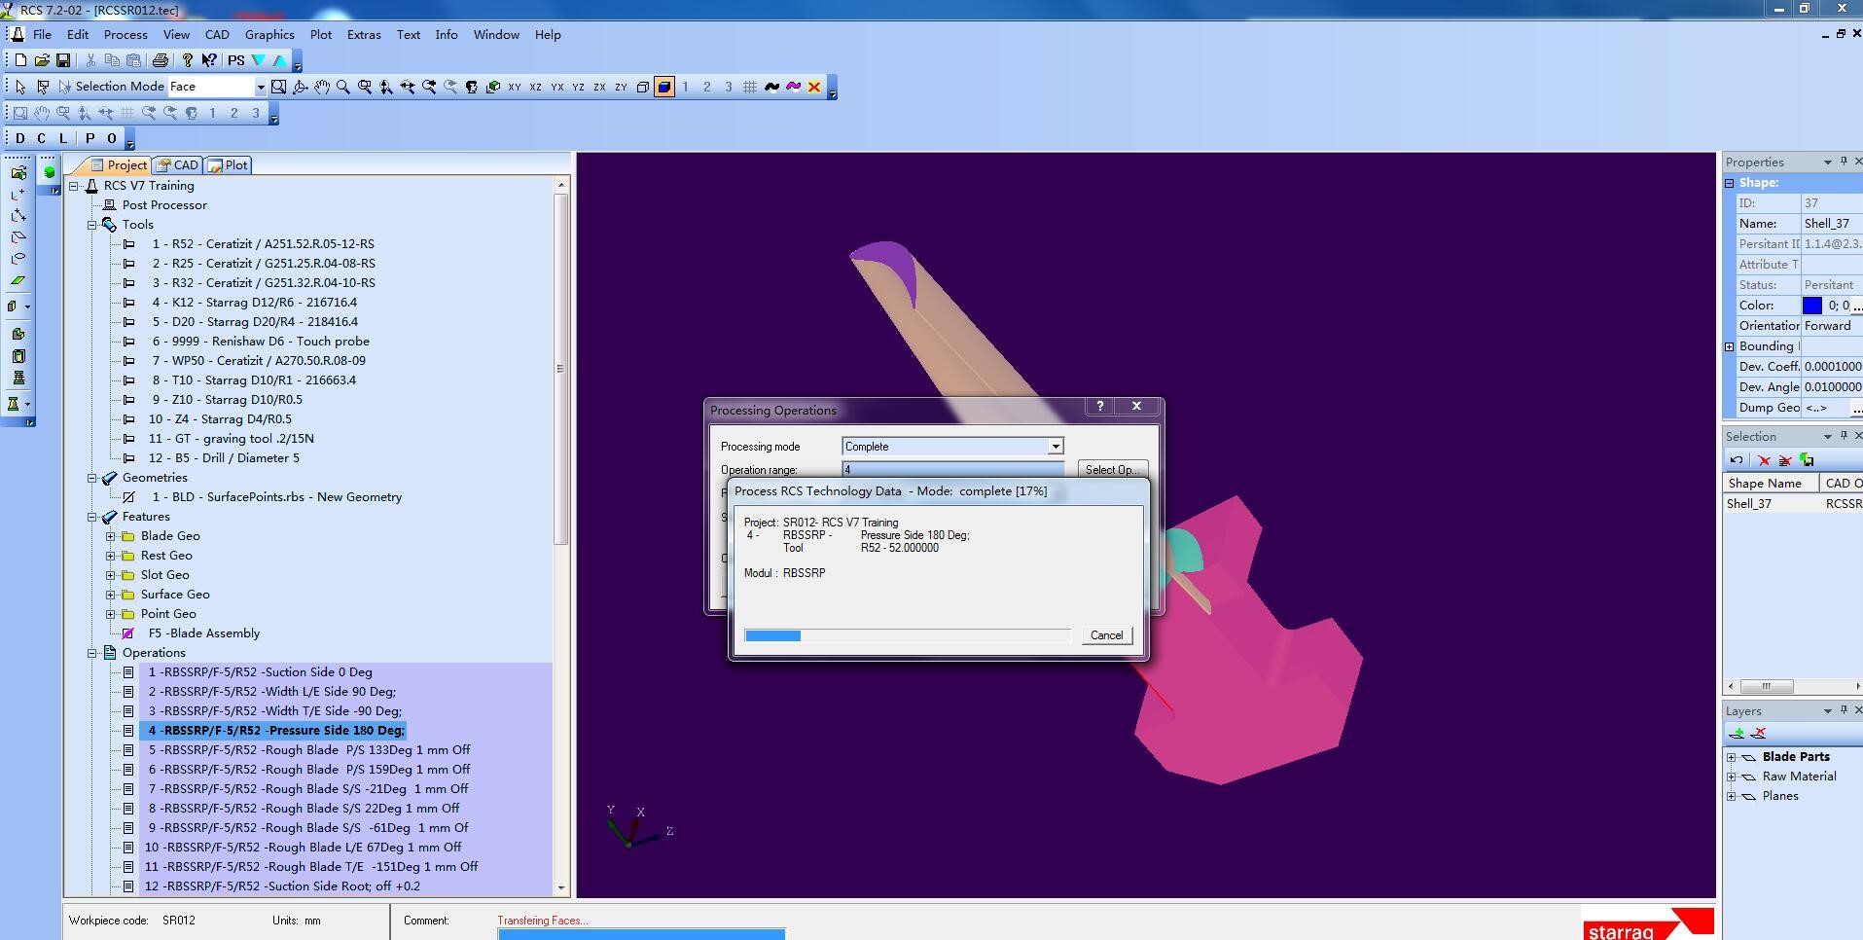Click the Operation range input field
The width and height of the screenshot is (1863, 940).
click(x=952, y=469)
